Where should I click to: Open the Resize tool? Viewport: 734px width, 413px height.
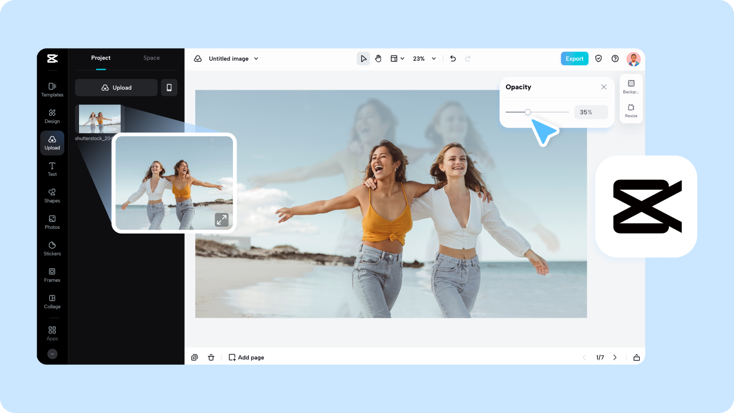631,111
